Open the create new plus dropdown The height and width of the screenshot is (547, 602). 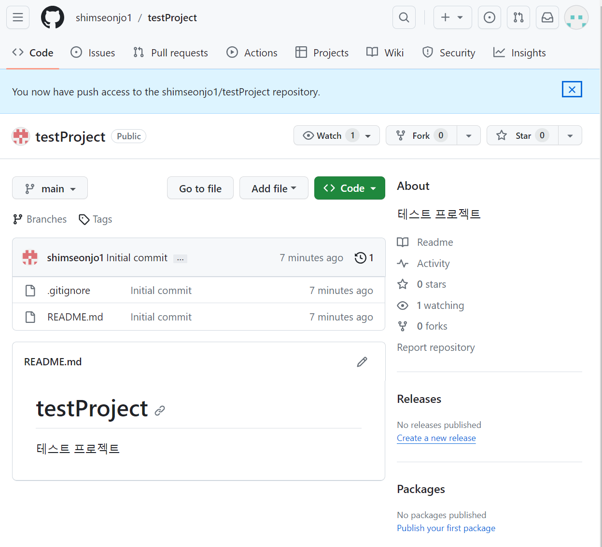tap(452, 18)
